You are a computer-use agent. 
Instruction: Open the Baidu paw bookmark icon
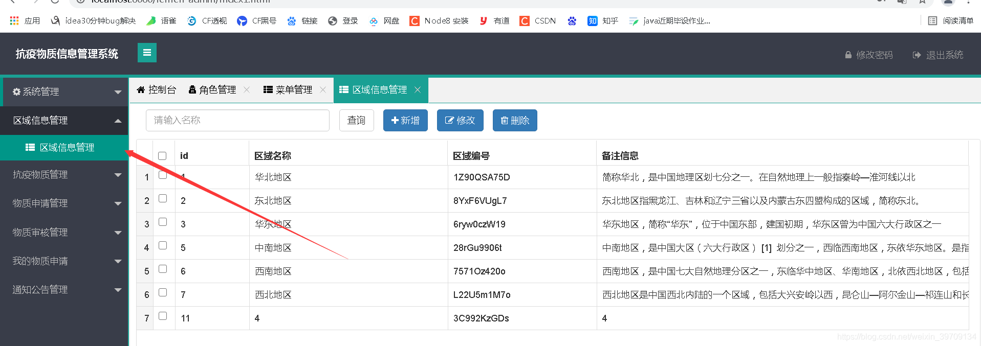[x=572, y=21]
